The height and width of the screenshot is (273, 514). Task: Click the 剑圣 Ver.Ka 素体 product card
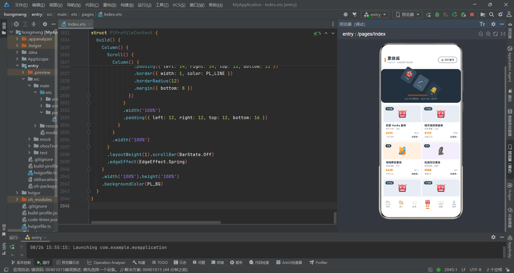[x=402, y=123]
